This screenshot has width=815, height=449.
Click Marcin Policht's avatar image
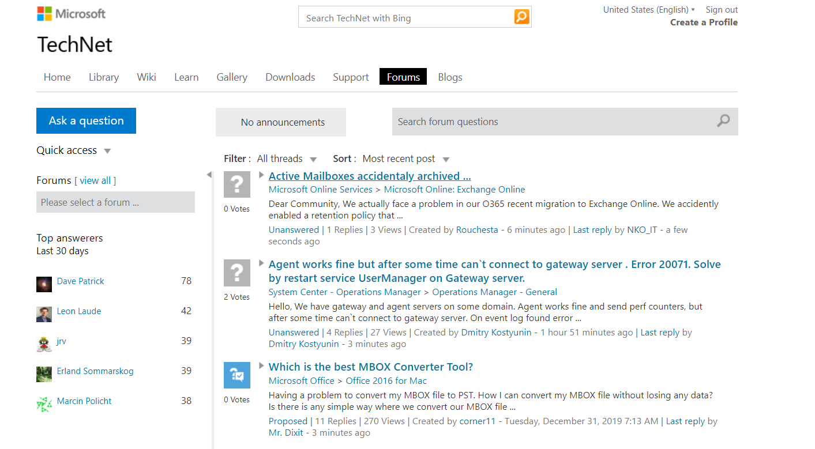tap(44, 404)
